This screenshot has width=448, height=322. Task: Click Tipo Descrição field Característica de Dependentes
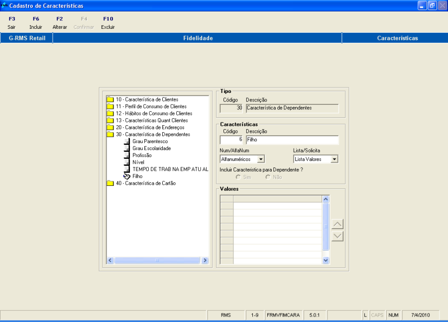coord(292,108)
